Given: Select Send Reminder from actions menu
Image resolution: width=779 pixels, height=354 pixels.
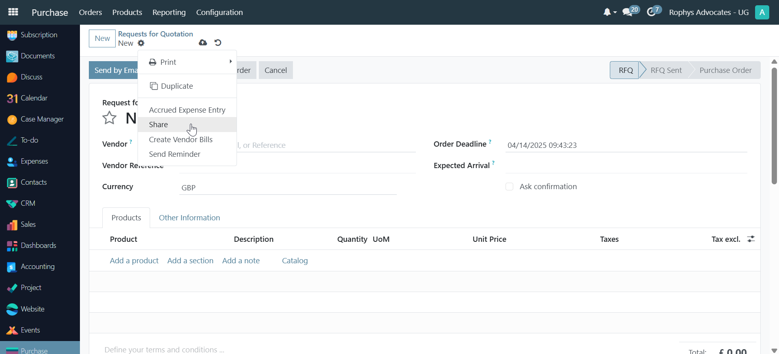Looking at the screenshot, I should [x=187, y=154].
